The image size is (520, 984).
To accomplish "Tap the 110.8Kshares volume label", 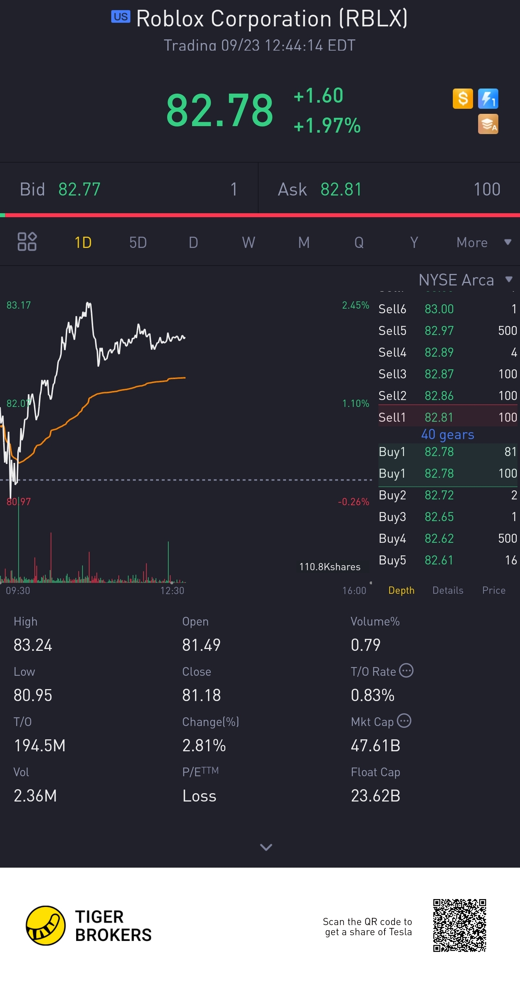I will pos(329,567).
